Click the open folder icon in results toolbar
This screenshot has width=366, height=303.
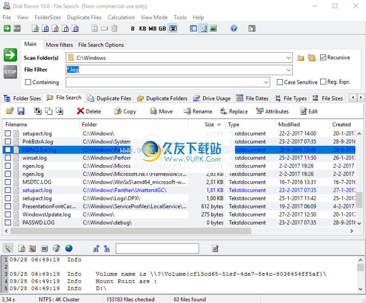click(10, 111)
